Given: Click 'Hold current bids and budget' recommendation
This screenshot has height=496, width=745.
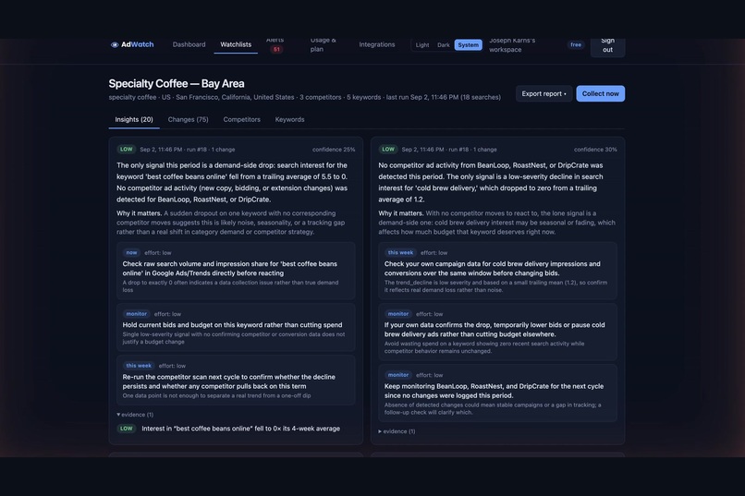Looking at the screenshot, I should pos(232,325).
